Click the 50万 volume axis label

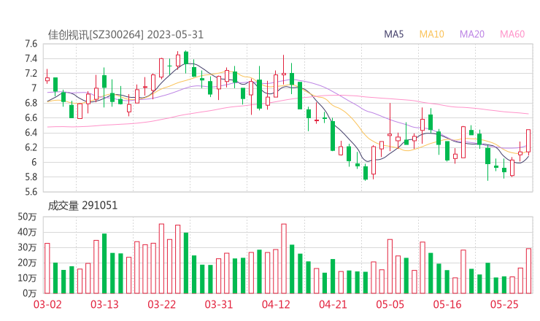(27, 217)
